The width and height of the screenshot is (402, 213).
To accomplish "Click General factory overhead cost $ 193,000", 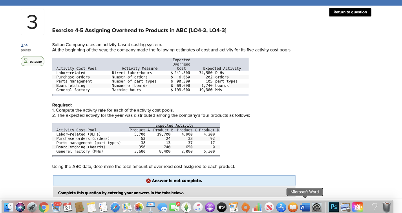I will point(180,90).
